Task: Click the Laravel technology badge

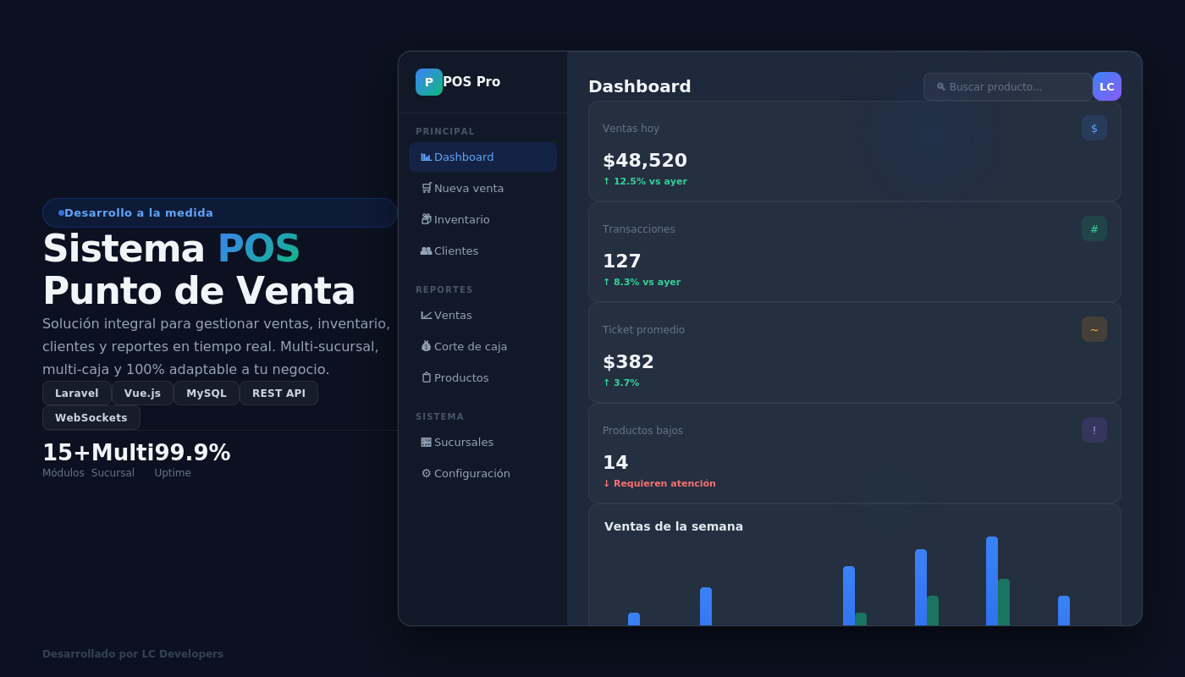Action: 77,393
